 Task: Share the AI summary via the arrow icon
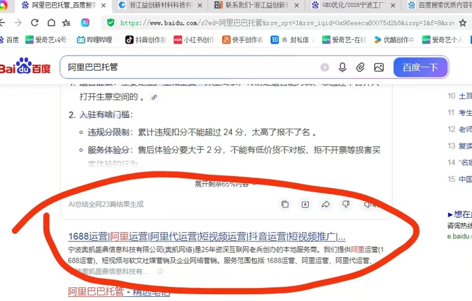pyautogui.click(x=326, y=205)
